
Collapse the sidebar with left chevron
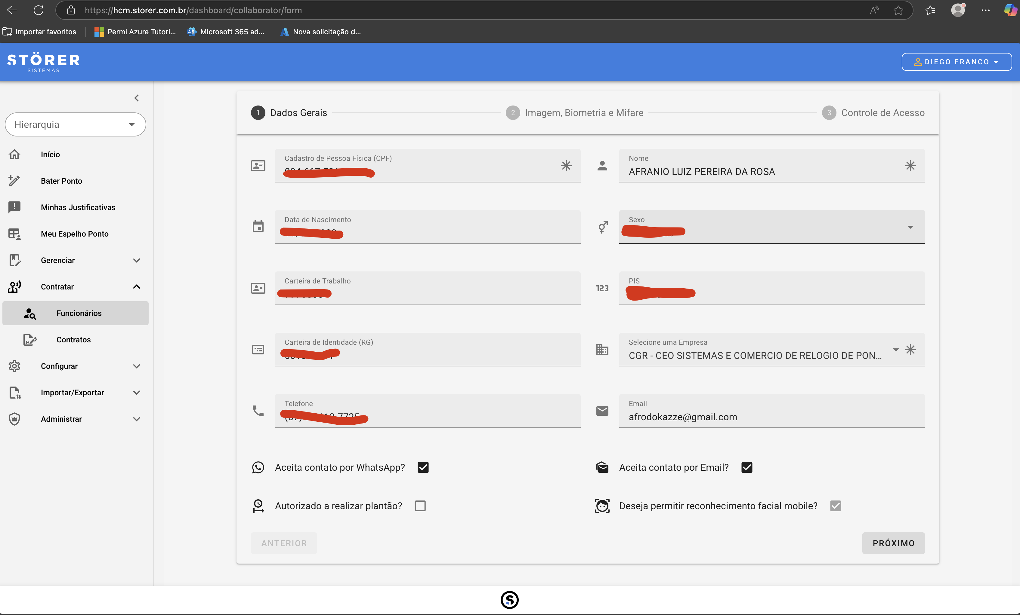(x=137, y=98)
